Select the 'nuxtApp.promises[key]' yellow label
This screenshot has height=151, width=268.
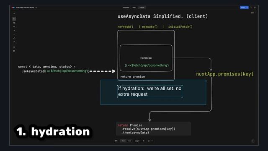[225, 74]
